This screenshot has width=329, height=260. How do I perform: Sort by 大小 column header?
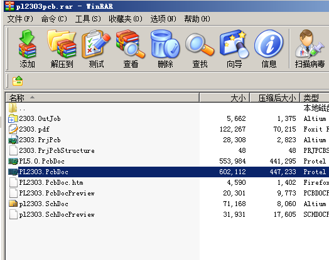pos(225,98)
